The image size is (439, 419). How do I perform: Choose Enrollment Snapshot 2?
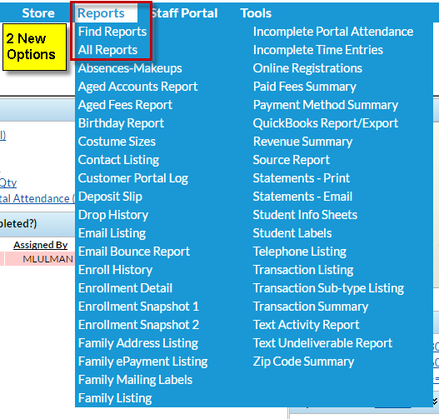click(138, 325)
